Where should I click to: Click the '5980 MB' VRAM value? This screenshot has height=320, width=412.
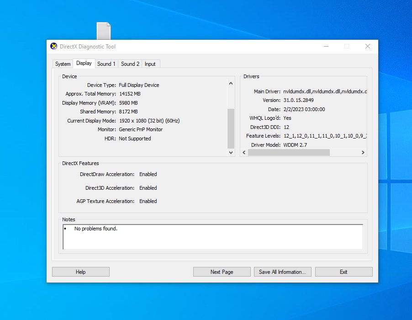pos(128,103)
